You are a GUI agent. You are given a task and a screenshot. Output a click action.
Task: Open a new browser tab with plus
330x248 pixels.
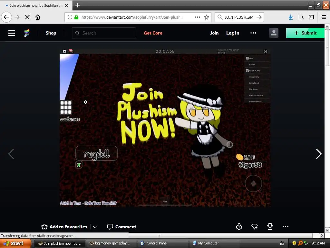point(77,5)
